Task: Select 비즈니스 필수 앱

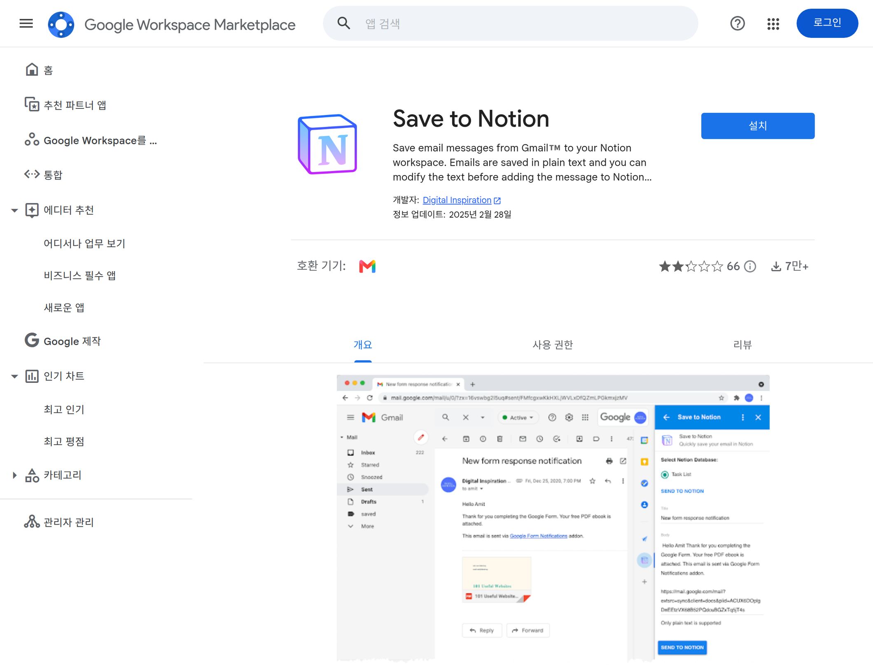Action: (79, 275)
